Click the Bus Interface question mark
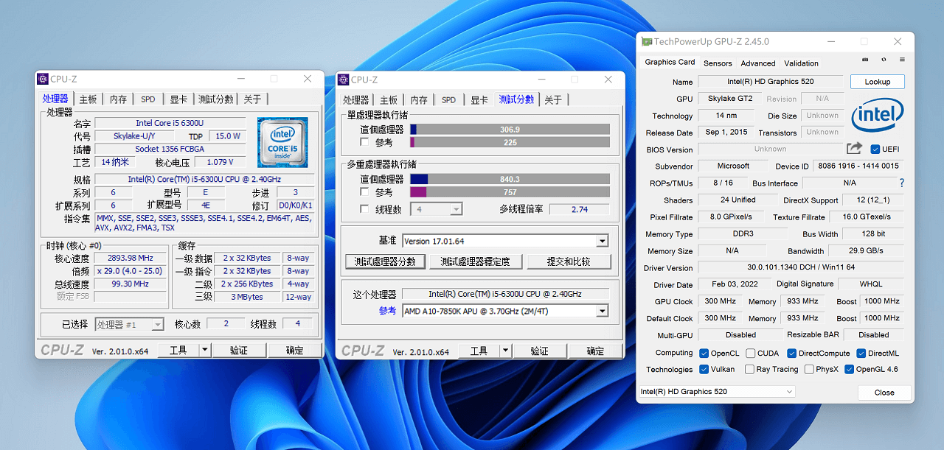944x450 pixels. 901,183
